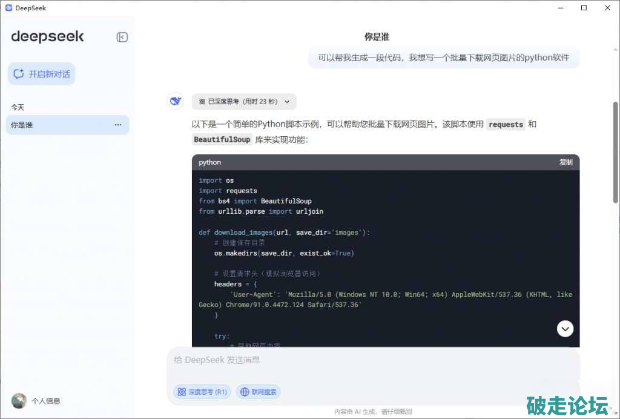Viewport: 620px width, 419px height.
Task: Toggle 联网搜索 web search
Action: (x=259, y=392)
